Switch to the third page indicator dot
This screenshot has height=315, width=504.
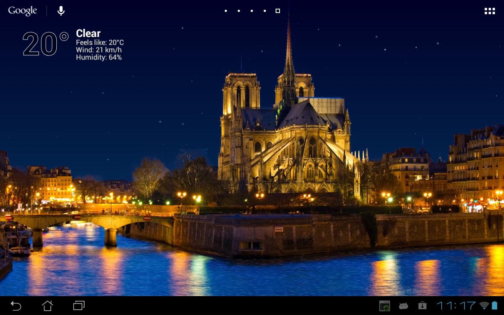point(252,11)
